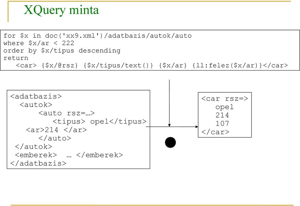Screen dimensions: 300x206
Task: Click the value '107' in result box
Action: click(222, 124)
